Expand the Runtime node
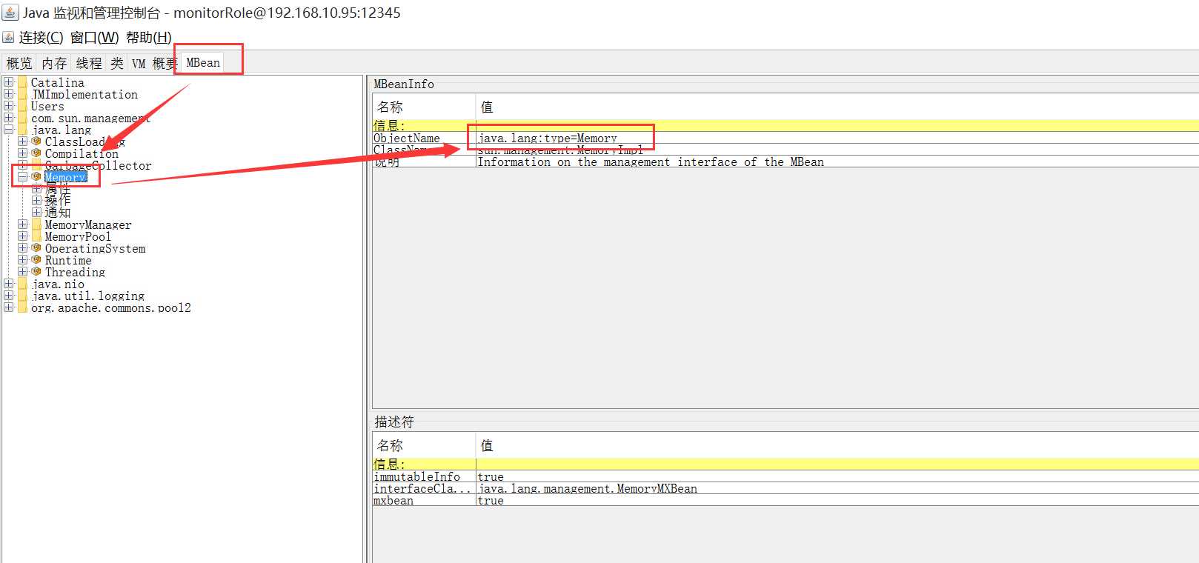The height and width of the screenshot is (563, 1199). point(22,260)
